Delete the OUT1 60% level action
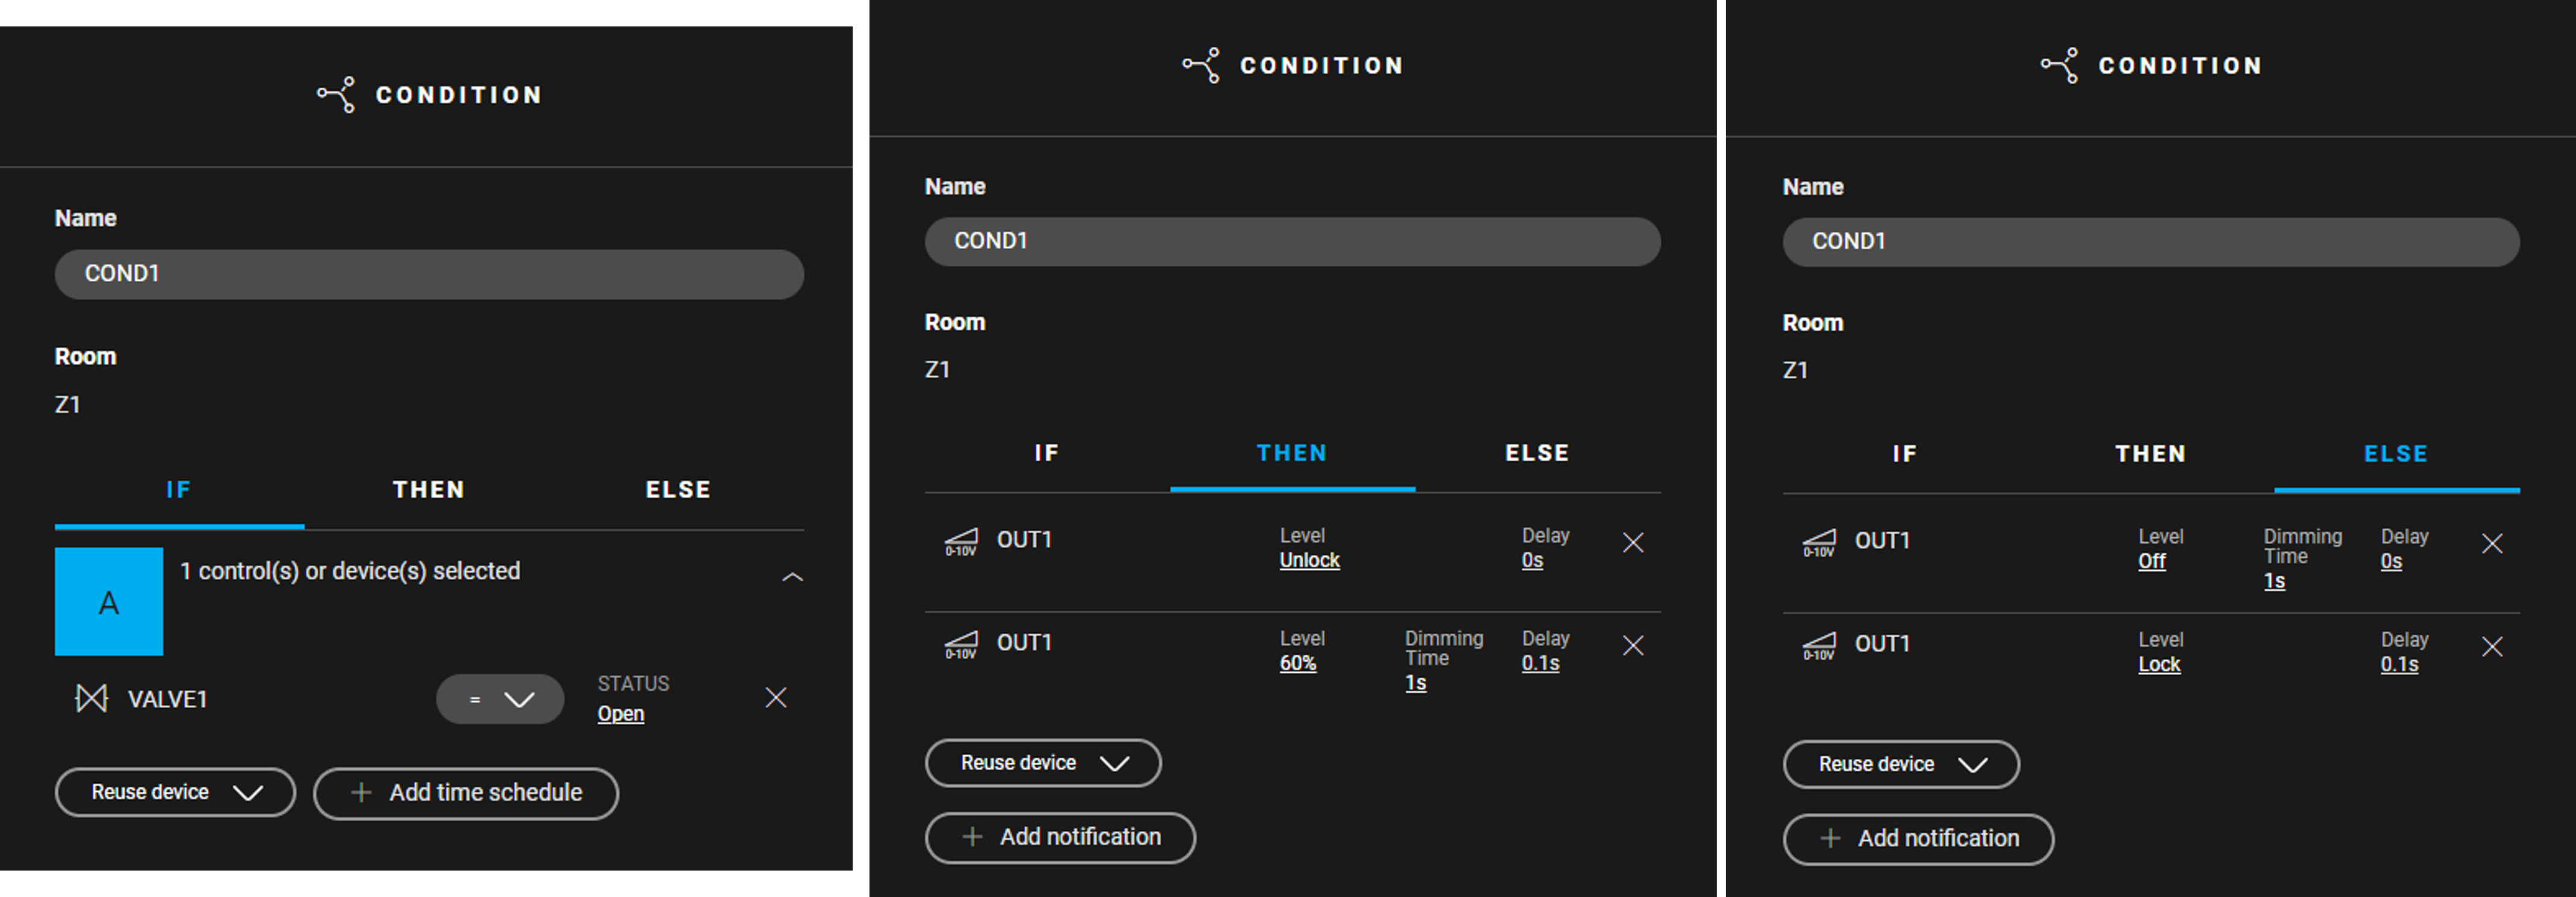This screenshot has height=897, width=2576. pyautogui.click(x=1633, y=645)
